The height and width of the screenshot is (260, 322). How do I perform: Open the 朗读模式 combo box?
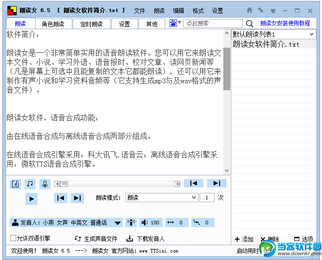[x=162, y=198]
